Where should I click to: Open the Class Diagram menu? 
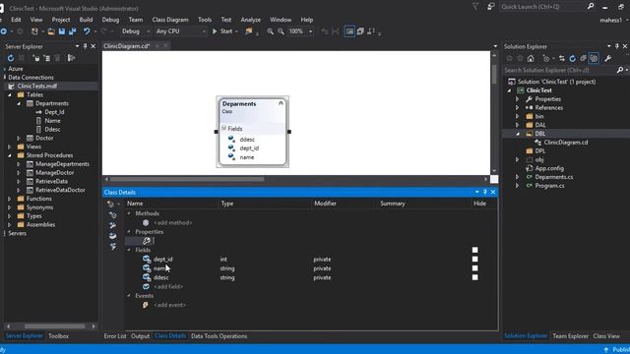[170, 20]
